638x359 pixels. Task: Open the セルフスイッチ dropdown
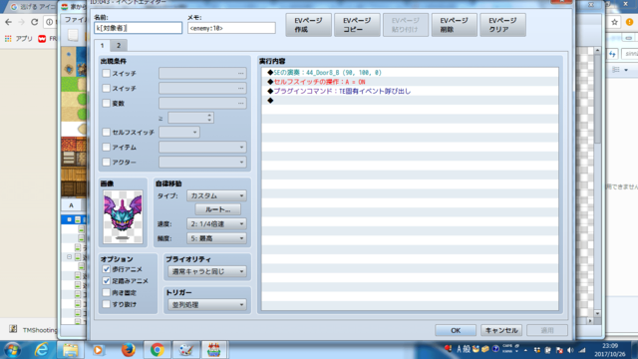tap(179, 132)
